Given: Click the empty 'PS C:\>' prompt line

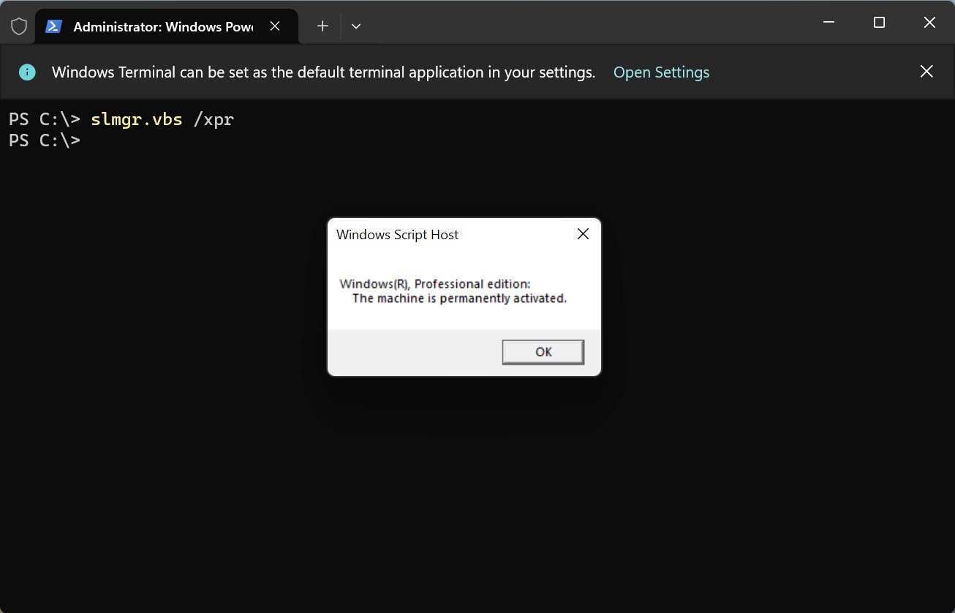Looking at the screenshot, I should coord(45,140).
